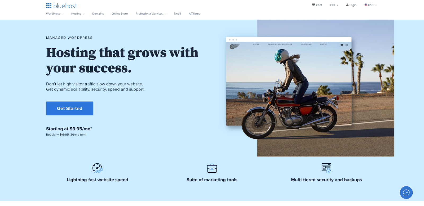Open the Affiliates link
The height and width of the screenshot is (206, 424).
tap(195, 14)
